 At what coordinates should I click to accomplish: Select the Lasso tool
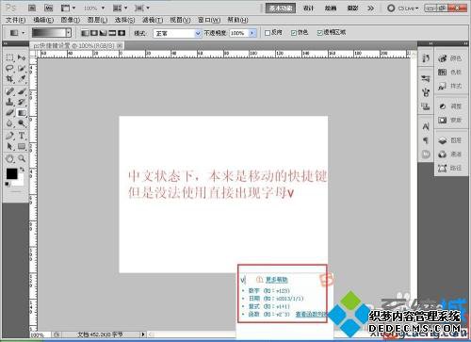pyautogui.click(x=9, y=68)
